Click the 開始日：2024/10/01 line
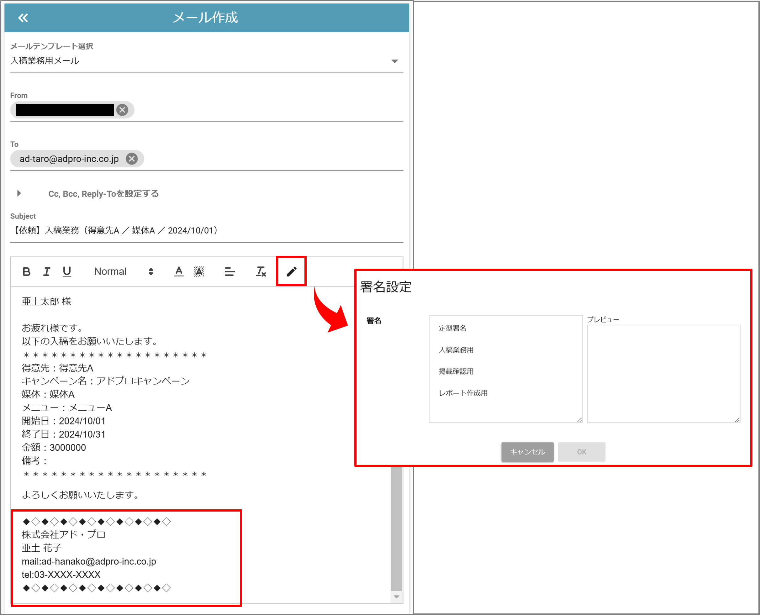760x615 pixels. [x=64, y=421]
